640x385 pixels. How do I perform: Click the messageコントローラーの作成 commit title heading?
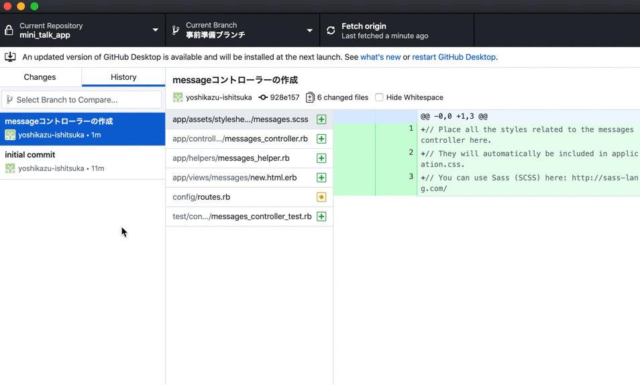pyautogui.click(x=235, y=80)
